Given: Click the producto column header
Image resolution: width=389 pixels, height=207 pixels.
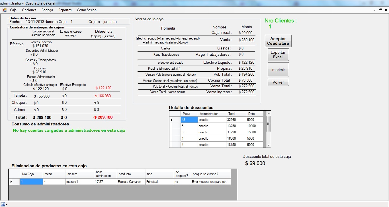Looking at the screenshot, I should tap(131, 174).
